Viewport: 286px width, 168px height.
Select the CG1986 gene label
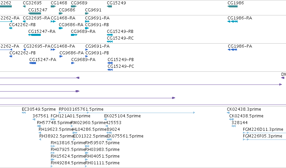click(x=236, y=3)
